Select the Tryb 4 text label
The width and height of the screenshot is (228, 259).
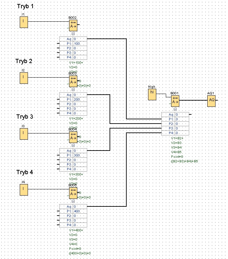(x=25, y=172)
